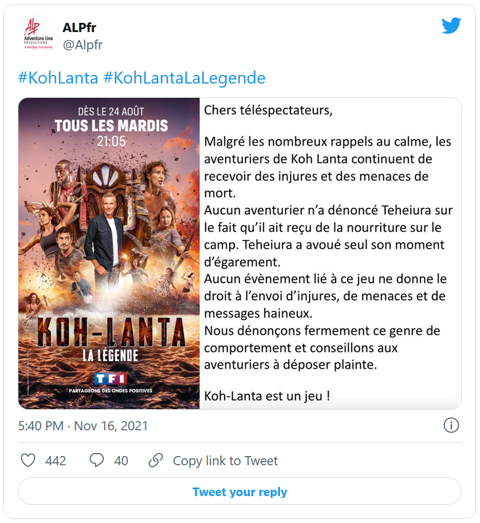480x523 pixels.
Task: Click the Koh-Lanta title on poster
Action: pos(111,332)
